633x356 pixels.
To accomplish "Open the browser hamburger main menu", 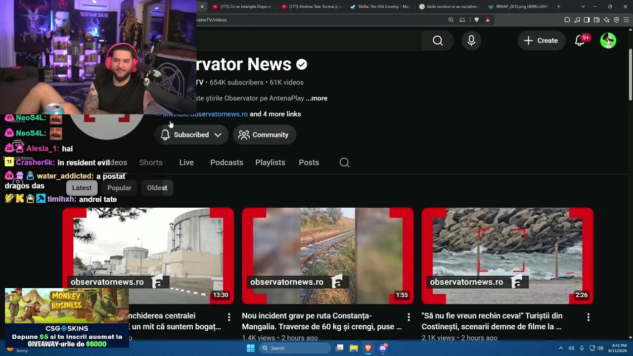I will 627,20.
